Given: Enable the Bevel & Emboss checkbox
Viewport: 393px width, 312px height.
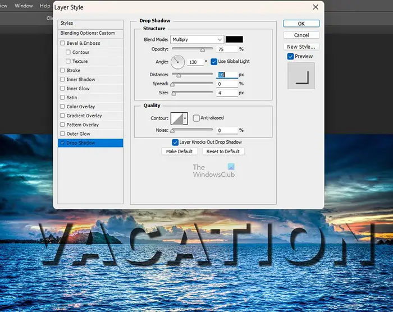Looking at the screenshot, I should [62, 43].
